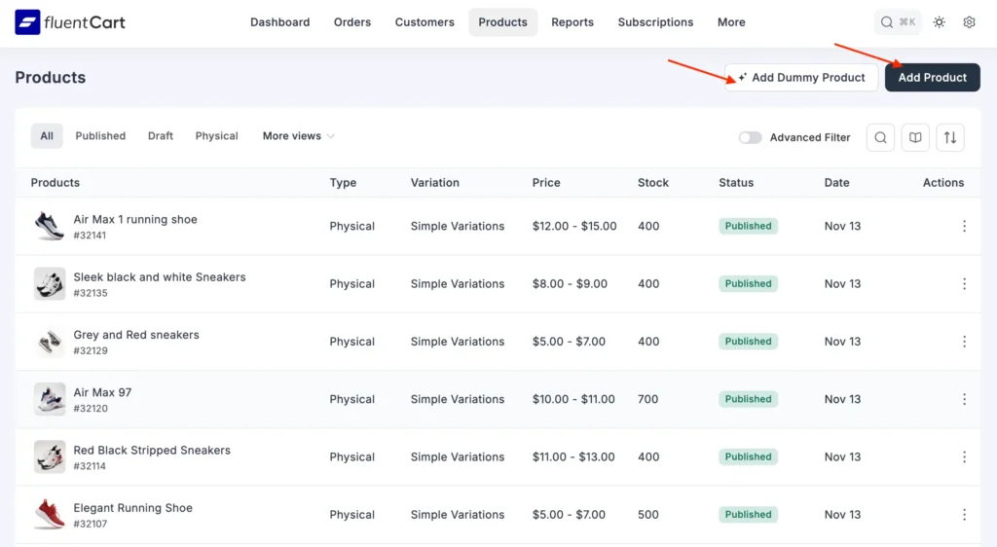Open actions menu for Elegant Running Shoe
This screenshot has height=547, width=997.
point(964,515)
